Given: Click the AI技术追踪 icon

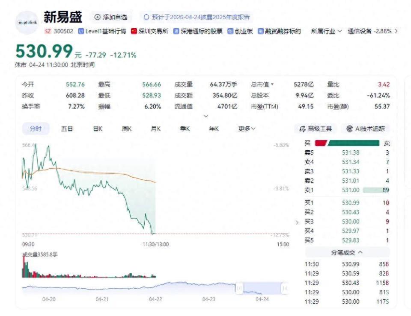Looking at the screenshot, I should pos(349,129).
